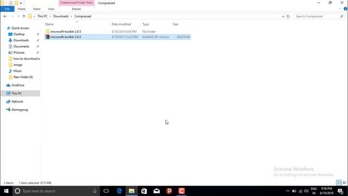This screenshot has height=196, width=348.
Task: Go back using the back arrow
Action: pos(5,16)
